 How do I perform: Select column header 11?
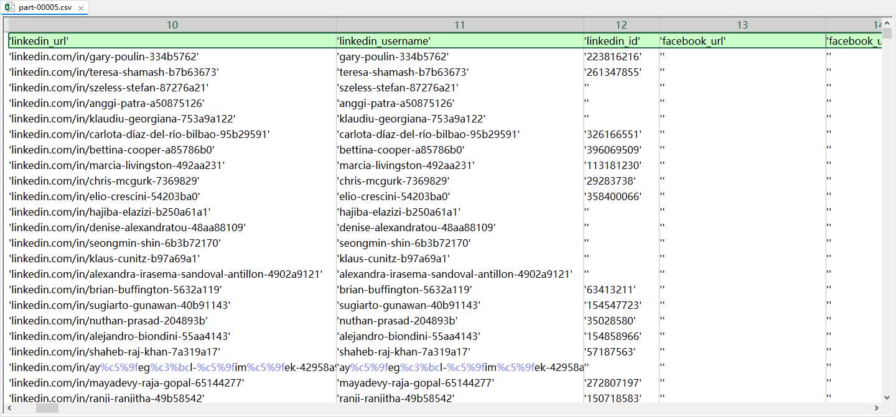click(x=460, y=25)
